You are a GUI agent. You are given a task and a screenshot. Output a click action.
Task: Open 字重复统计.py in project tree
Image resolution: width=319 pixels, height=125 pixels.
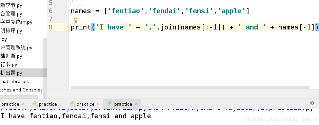(16, 22)
